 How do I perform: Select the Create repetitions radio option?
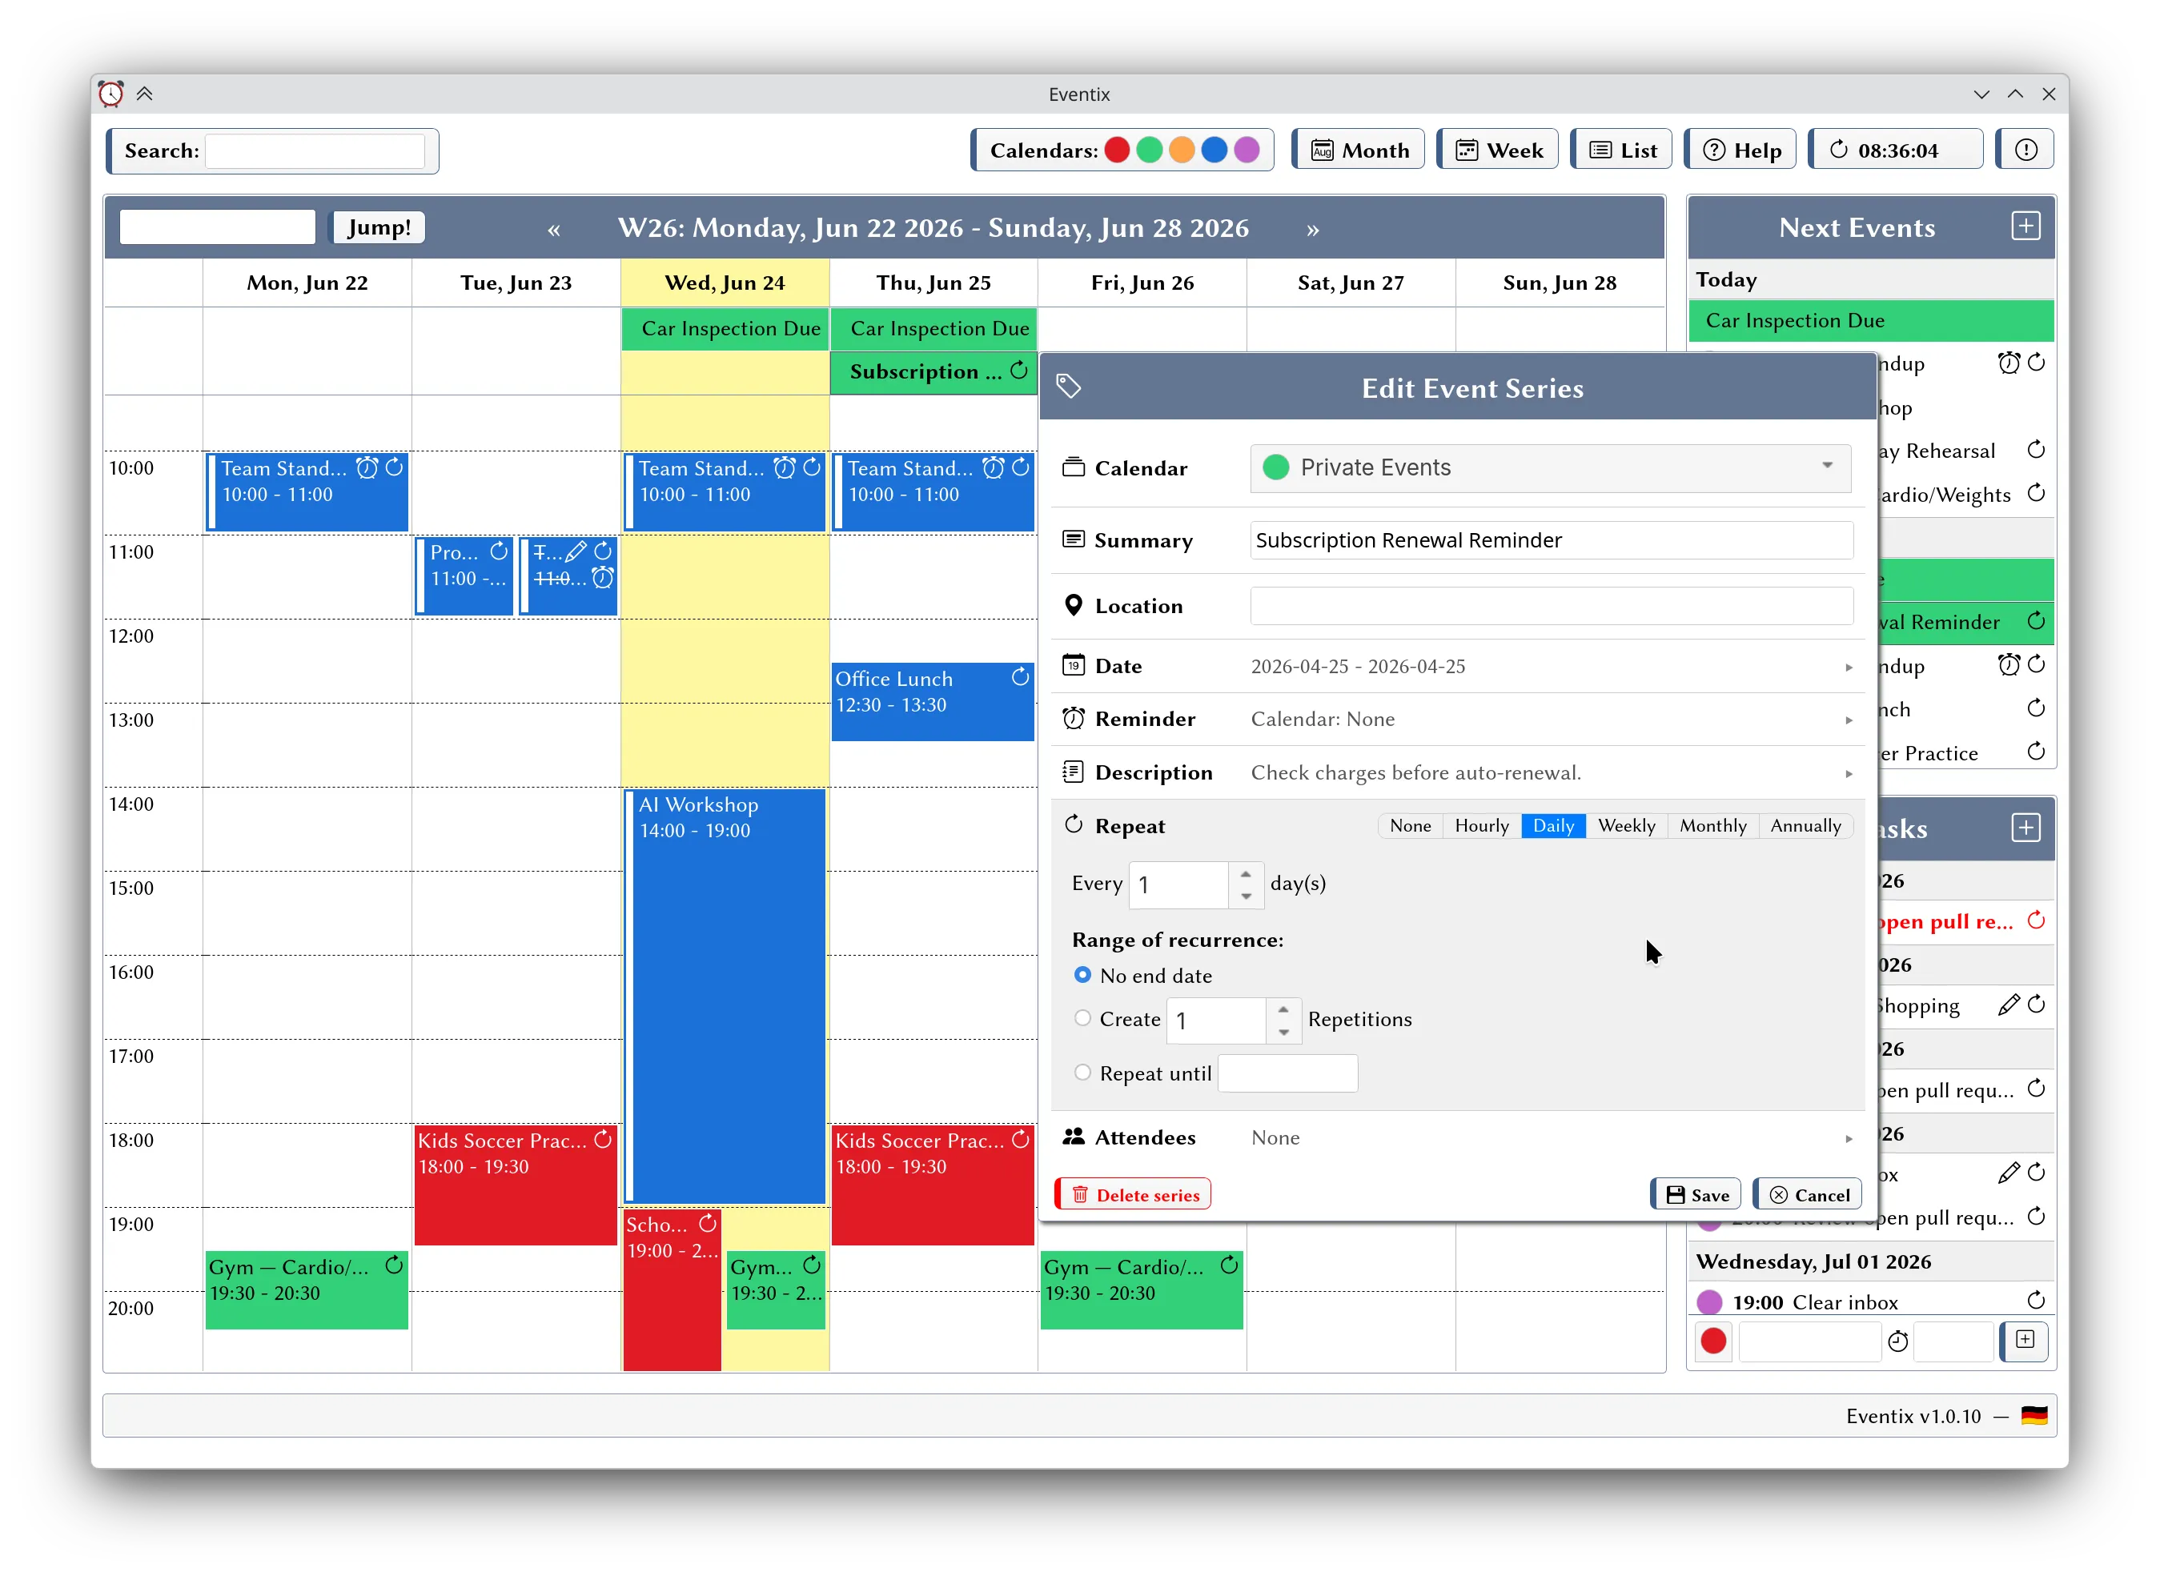click(x=1082, y=1018)
